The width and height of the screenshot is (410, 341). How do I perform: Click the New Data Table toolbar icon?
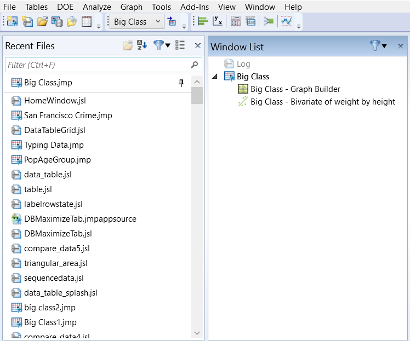(x=13, y=22)
